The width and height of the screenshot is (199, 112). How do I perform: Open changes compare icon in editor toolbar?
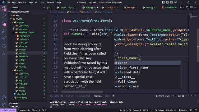click(187, 7)
